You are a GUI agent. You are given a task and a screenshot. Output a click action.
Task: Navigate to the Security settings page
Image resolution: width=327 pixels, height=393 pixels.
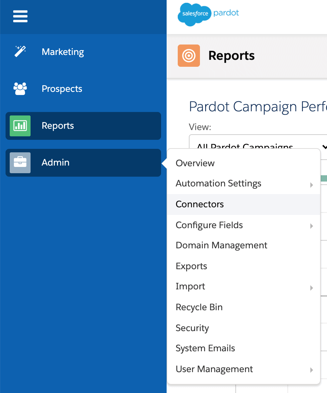(192, 328)
